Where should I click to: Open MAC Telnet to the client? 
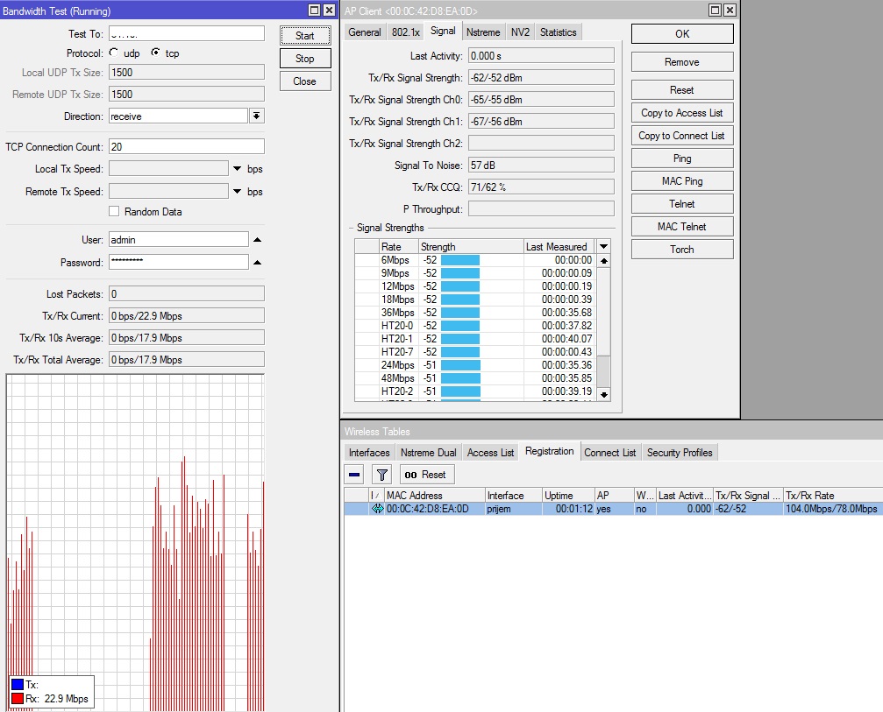[682, 227]
